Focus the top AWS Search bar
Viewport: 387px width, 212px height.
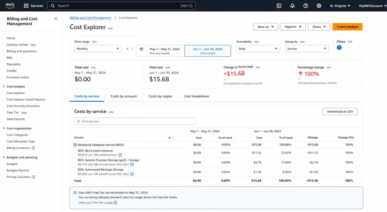click(121, 6)
